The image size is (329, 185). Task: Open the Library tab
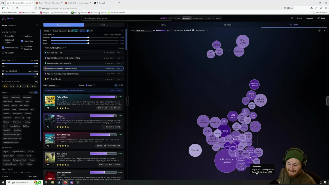[162, 25]
